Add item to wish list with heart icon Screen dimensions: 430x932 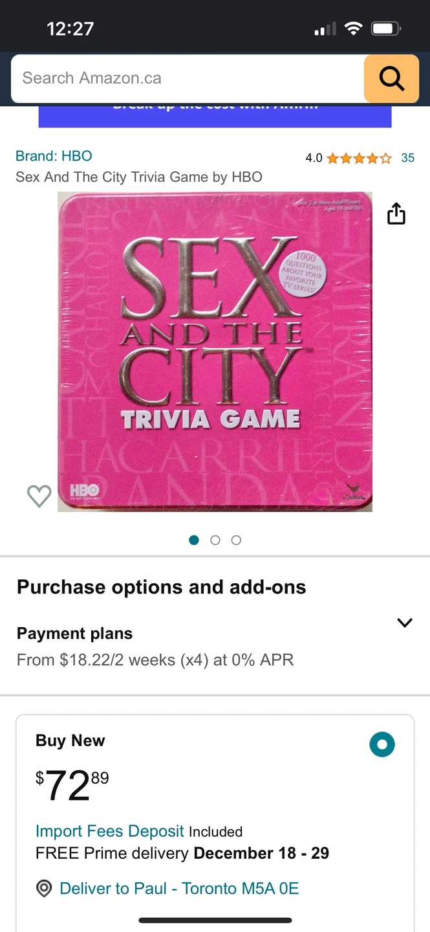(x=39, y=496)
